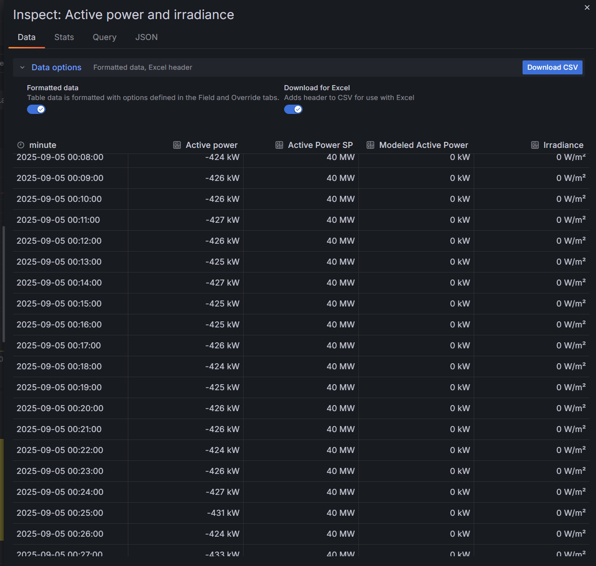Click -427 kW in the 00:11:00 row
This screenshot has height=566, width=596.
pos(222,220)
